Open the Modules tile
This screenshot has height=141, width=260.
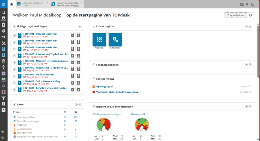pyautogui.click(x=99, y=40)
